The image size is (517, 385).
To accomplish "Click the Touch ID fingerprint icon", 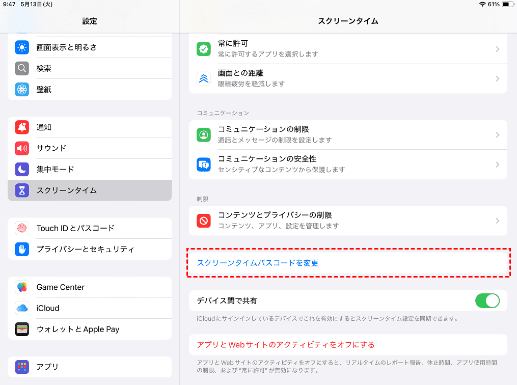I will pos(21,228).
